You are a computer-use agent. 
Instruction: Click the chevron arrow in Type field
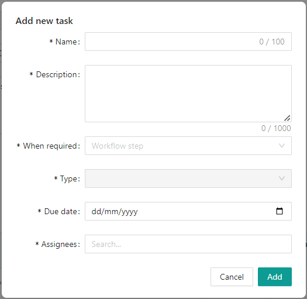281,178
